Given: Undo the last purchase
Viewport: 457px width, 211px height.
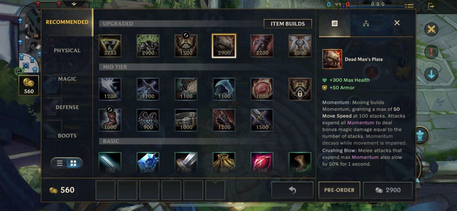Looking at the screenshot, I should pyautogui.click(x=292, y=190).
